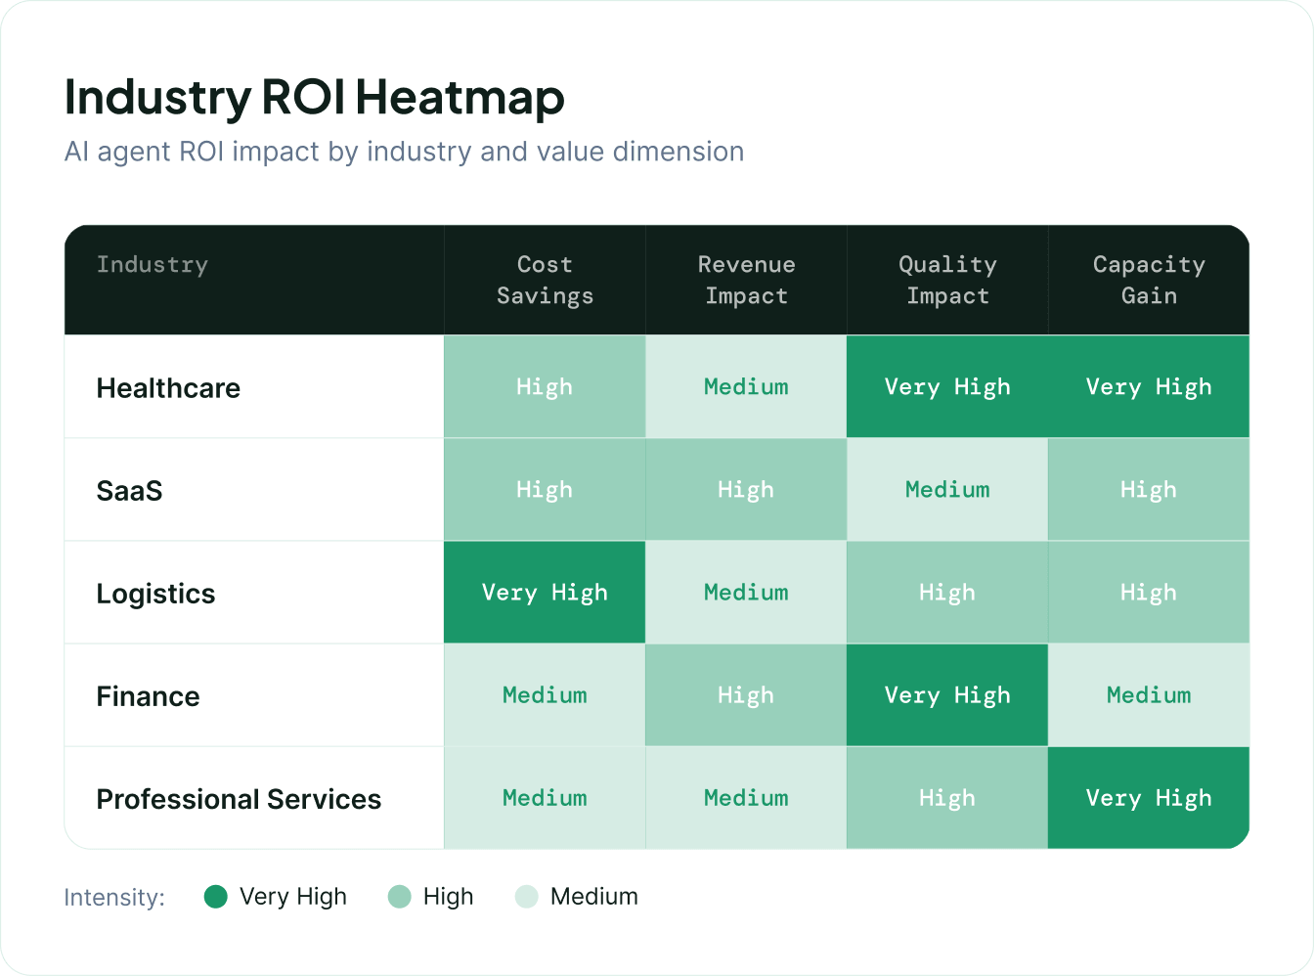Click Healthcare Capacity Gain Very High cell

pyautogui.click(x=1149, y=386)
